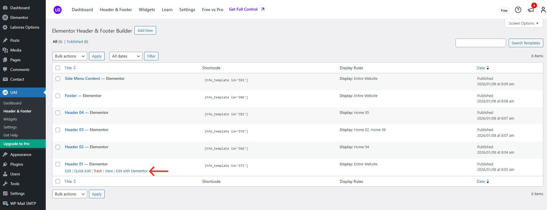Expand the All dates filter dropdown
The width and height of the screenshot is (547, 210).
[126, 56]
